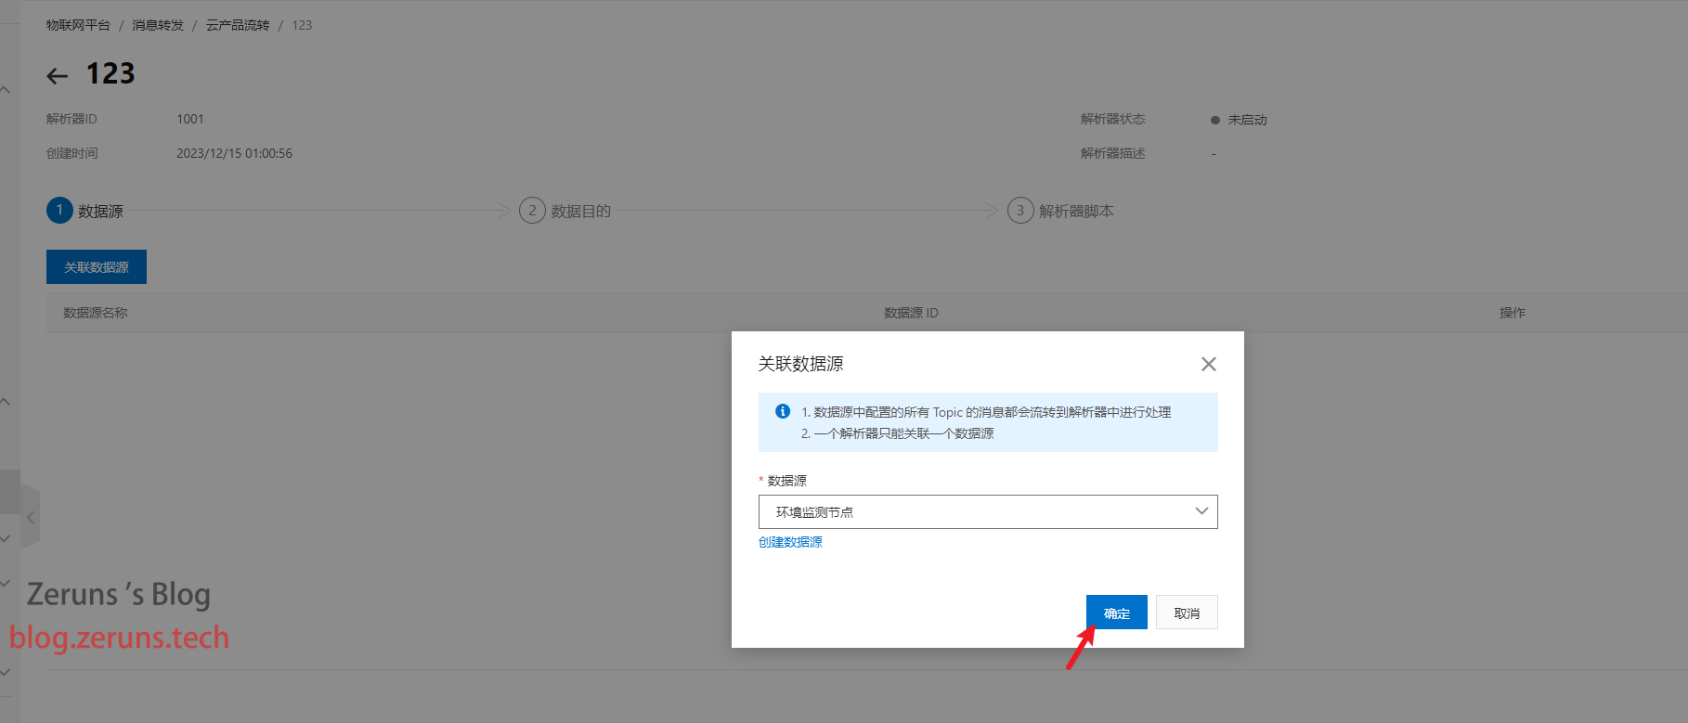Confirm with the 确定 button
This screenshot has width=1688, height=723.
click(1116, 613)
